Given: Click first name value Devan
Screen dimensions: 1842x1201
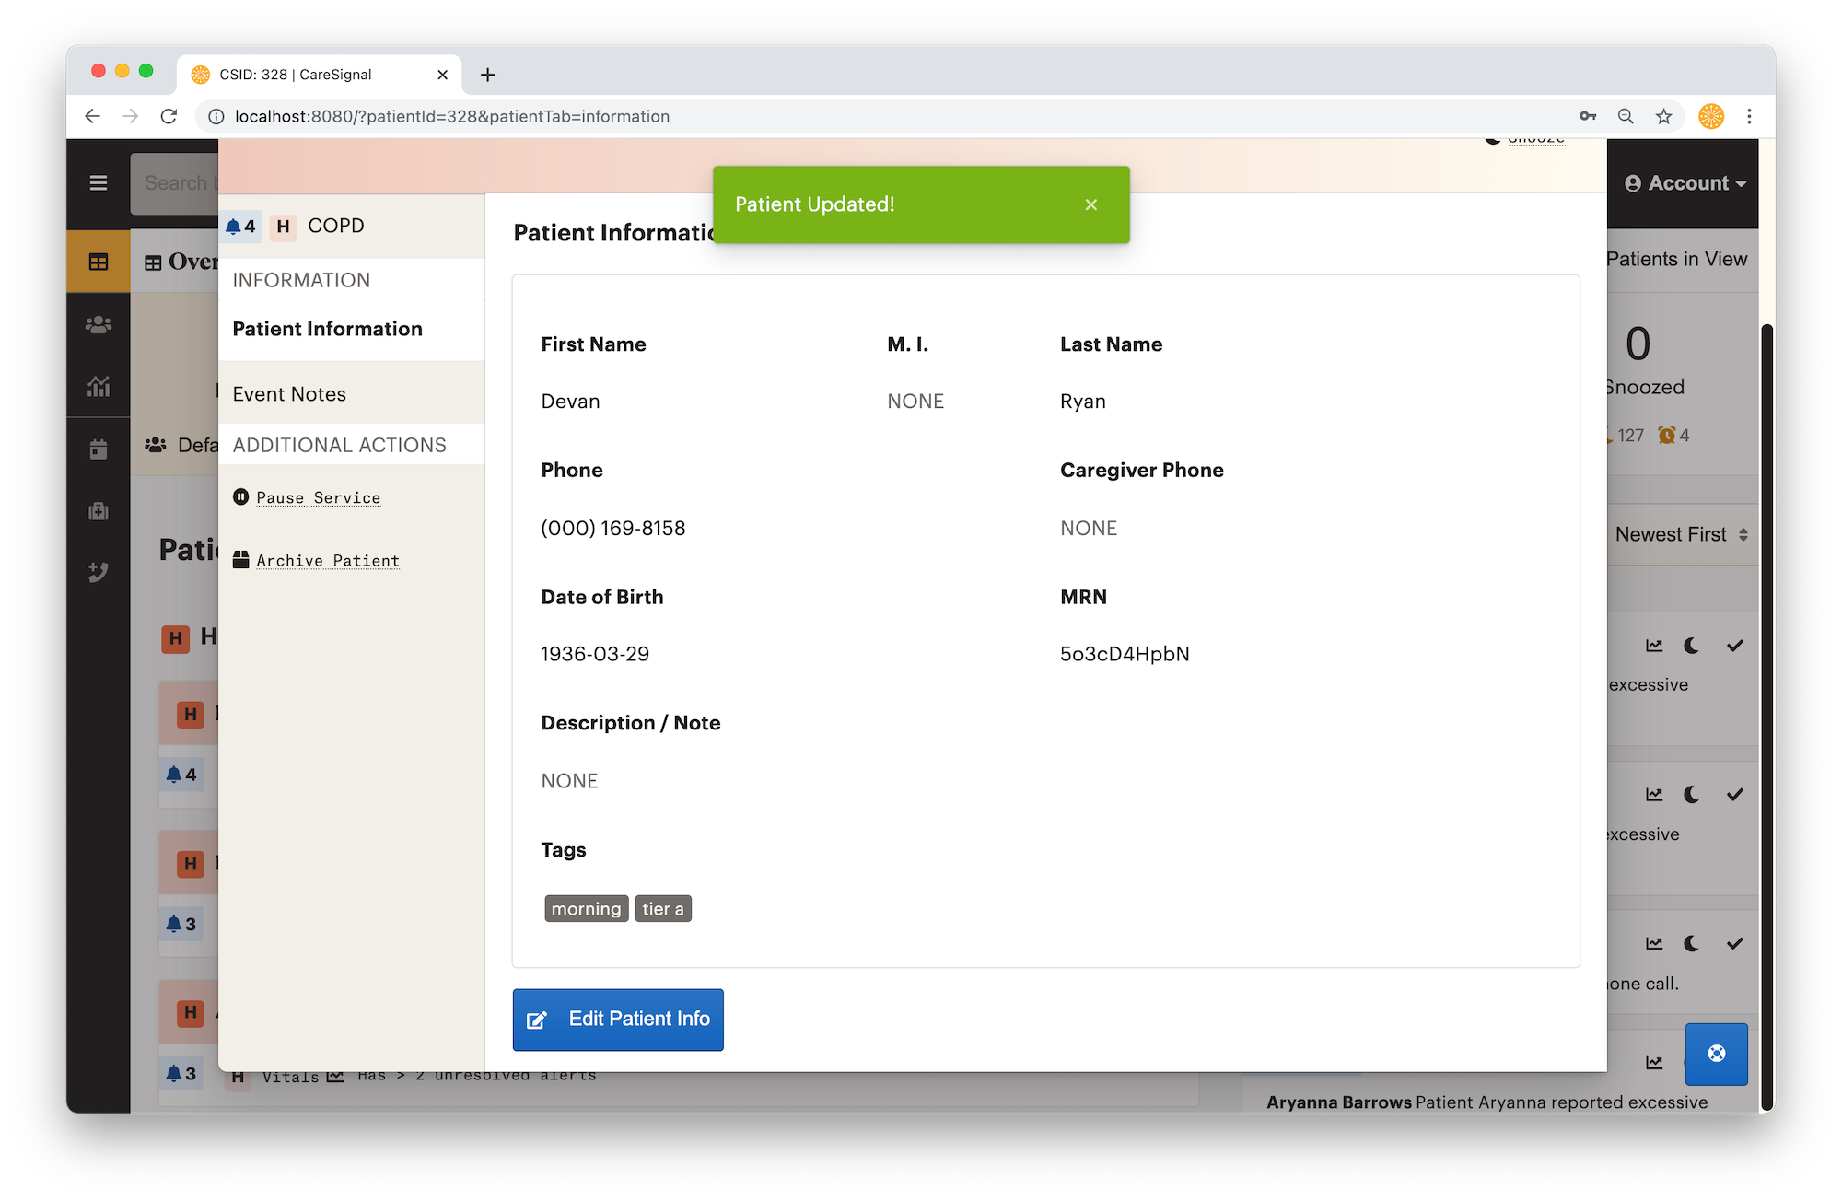Looking at the screenshot, I should point(571,402).
